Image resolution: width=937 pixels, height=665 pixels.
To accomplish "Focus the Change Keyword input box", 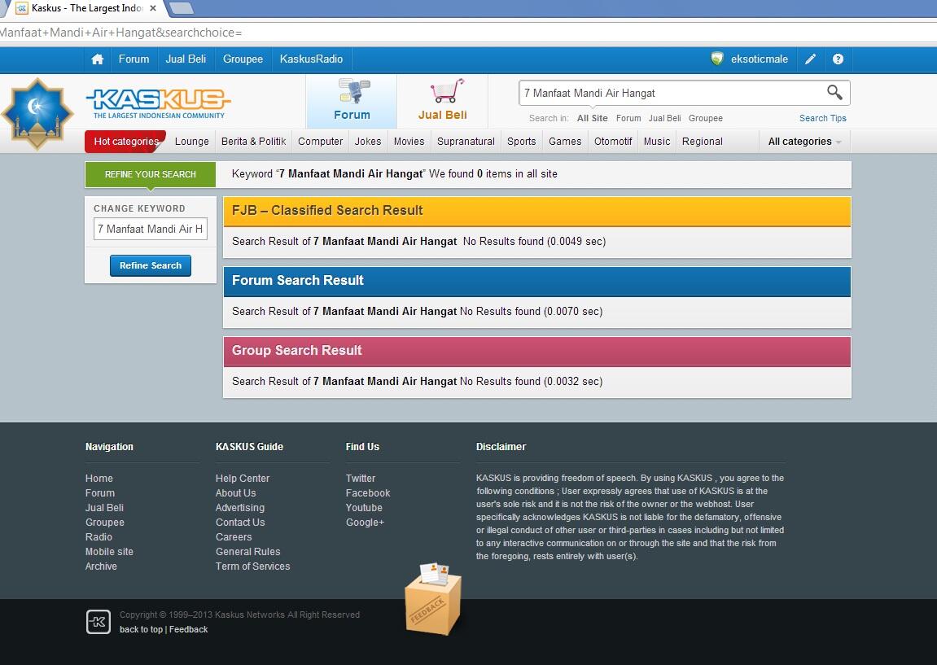I will [x=150, y=229].
